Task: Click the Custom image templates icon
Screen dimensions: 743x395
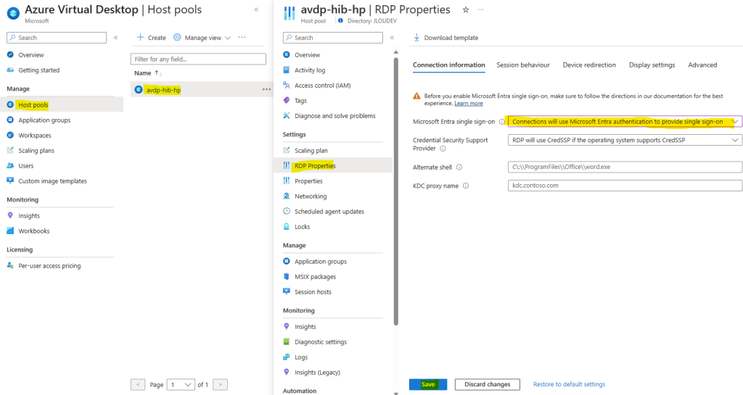Action: pos(10,180)
